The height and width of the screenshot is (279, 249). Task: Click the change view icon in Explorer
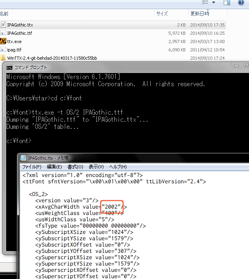click(205, 2)
